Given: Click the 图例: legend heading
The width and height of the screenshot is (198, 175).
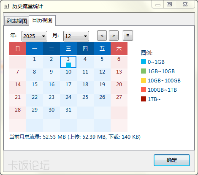Looking at the screenshot, I should pyautogui.click(x=146, y=53).
